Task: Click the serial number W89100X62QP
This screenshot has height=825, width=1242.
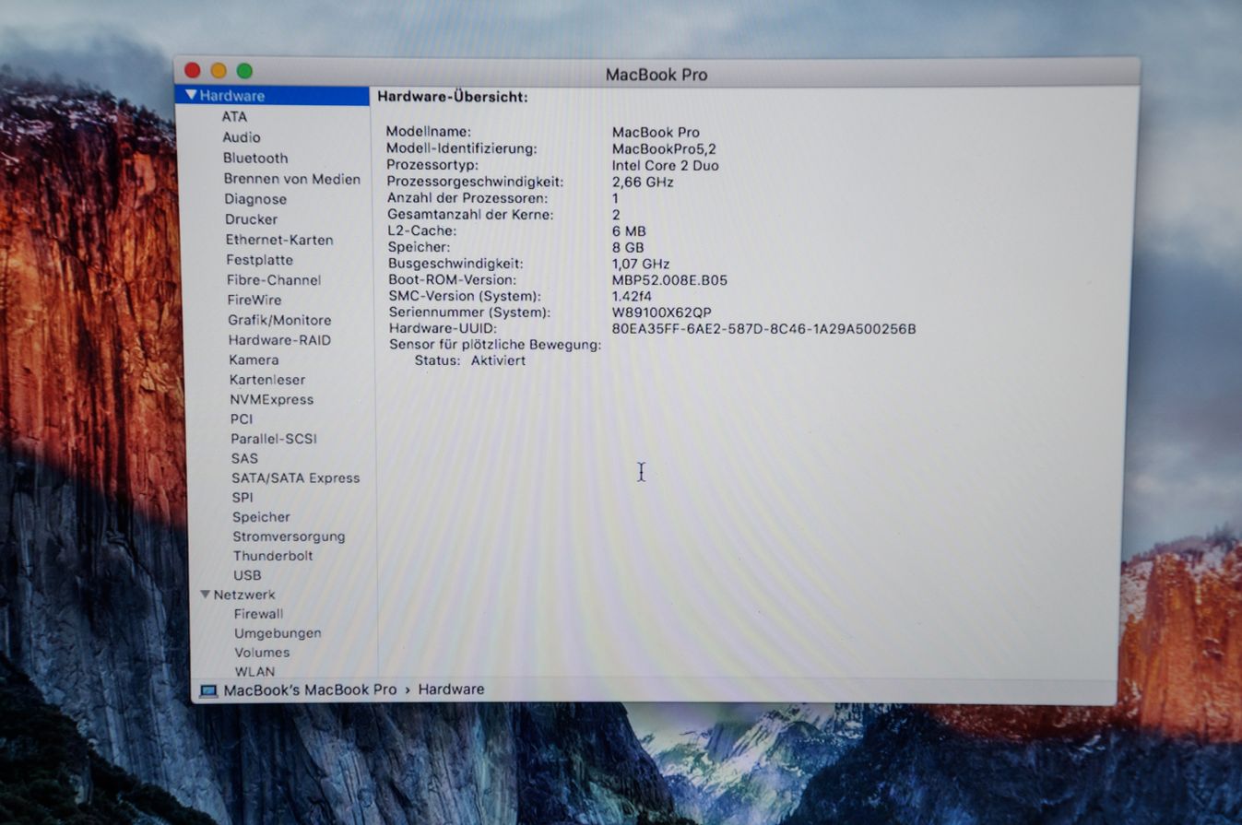Action: tap(662, 312)
